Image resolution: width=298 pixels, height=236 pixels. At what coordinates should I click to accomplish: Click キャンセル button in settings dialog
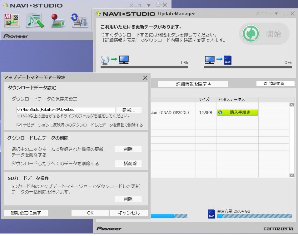pos(129,213)
